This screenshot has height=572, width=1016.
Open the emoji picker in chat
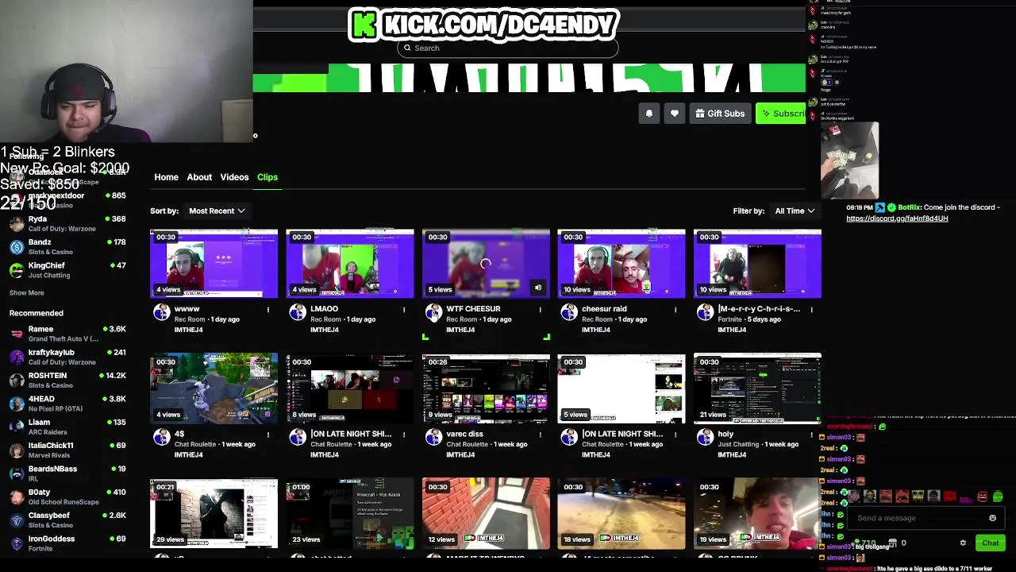[992, 518]
